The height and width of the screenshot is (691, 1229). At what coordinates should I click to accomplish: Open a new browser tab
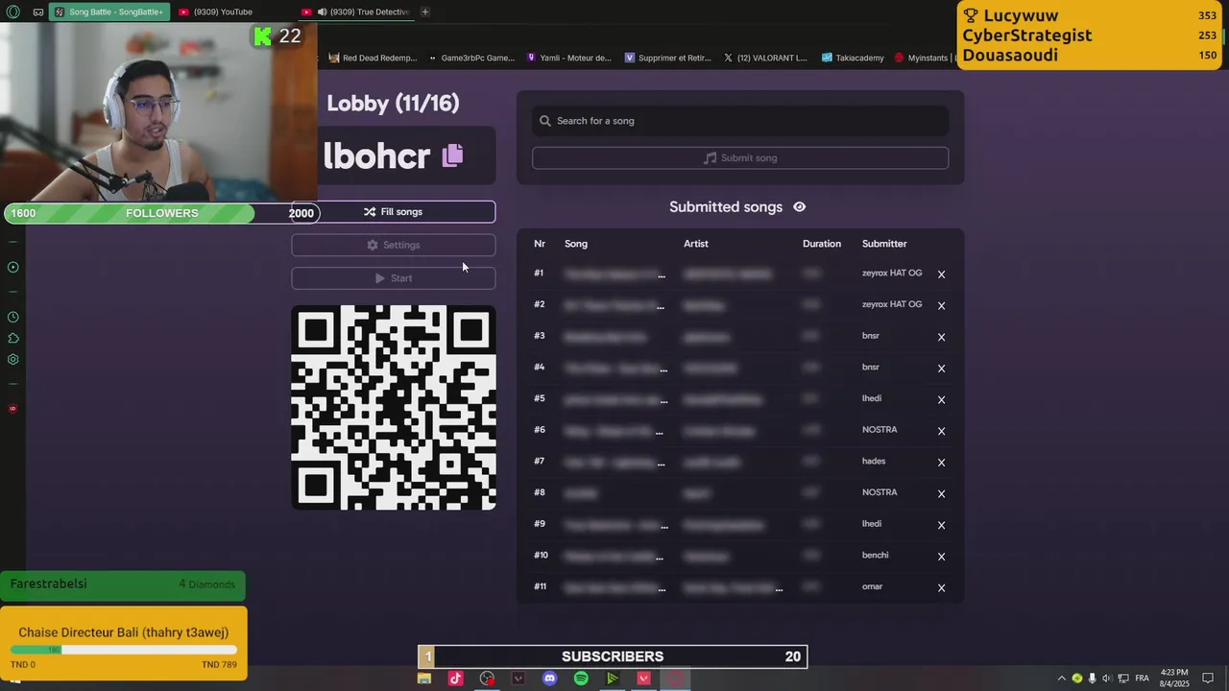(424, 12)
